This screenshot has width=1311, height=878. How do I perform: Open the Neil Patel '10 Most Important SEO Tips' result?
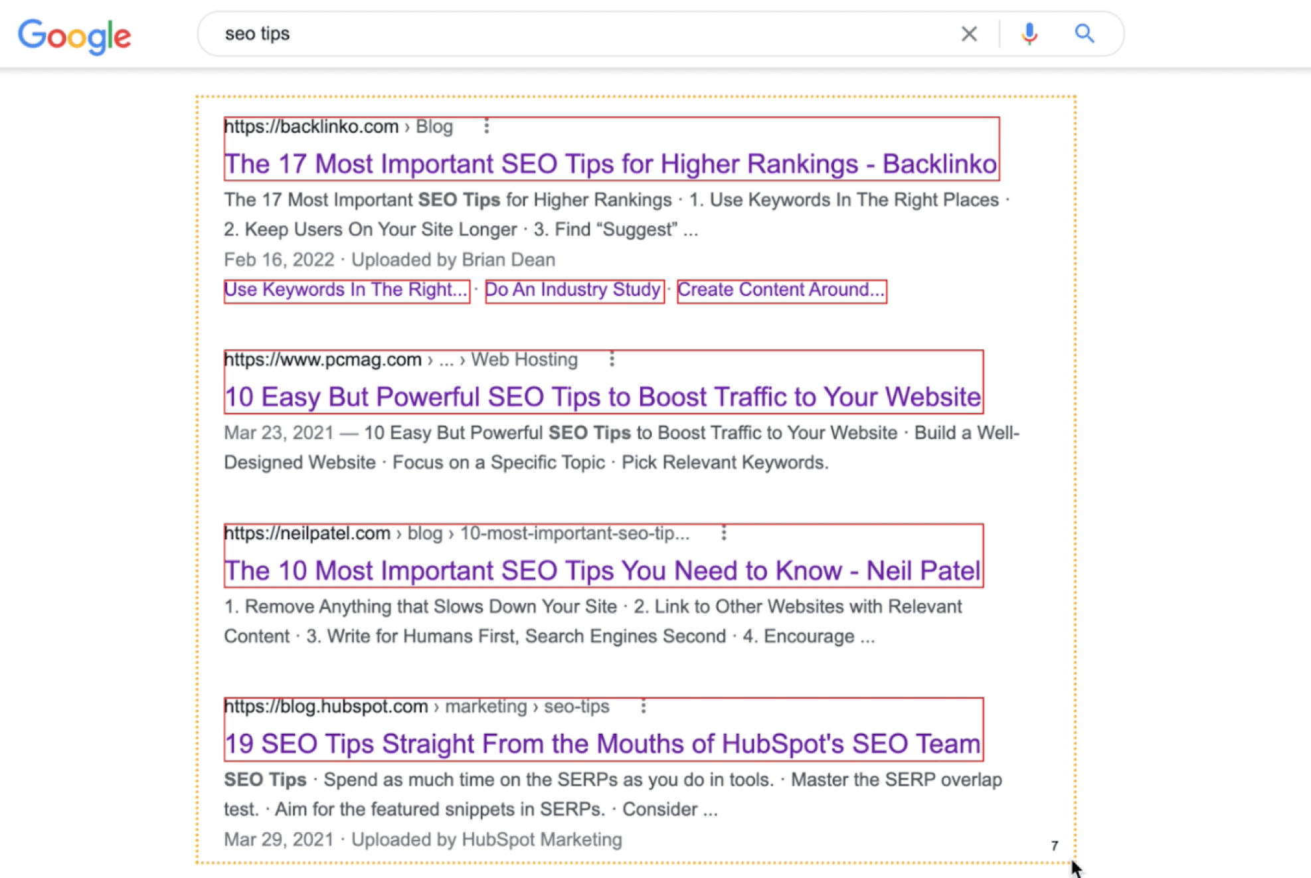[x=602, y=571]
